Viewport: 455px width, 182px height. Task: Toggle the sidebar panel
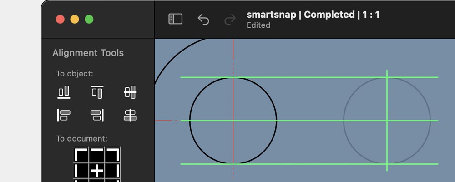tap(175, 19)
